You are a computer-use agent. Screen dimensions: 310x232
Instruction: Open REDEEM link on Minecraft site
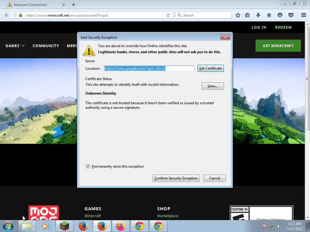[283, 27]
